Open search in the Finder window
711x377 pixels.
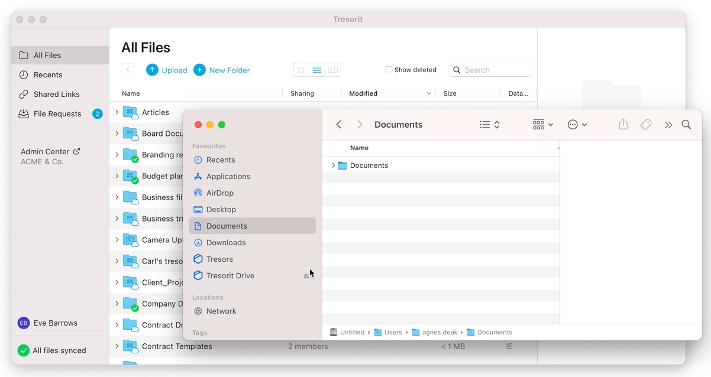pyautogui.click(x=686, y=125)
